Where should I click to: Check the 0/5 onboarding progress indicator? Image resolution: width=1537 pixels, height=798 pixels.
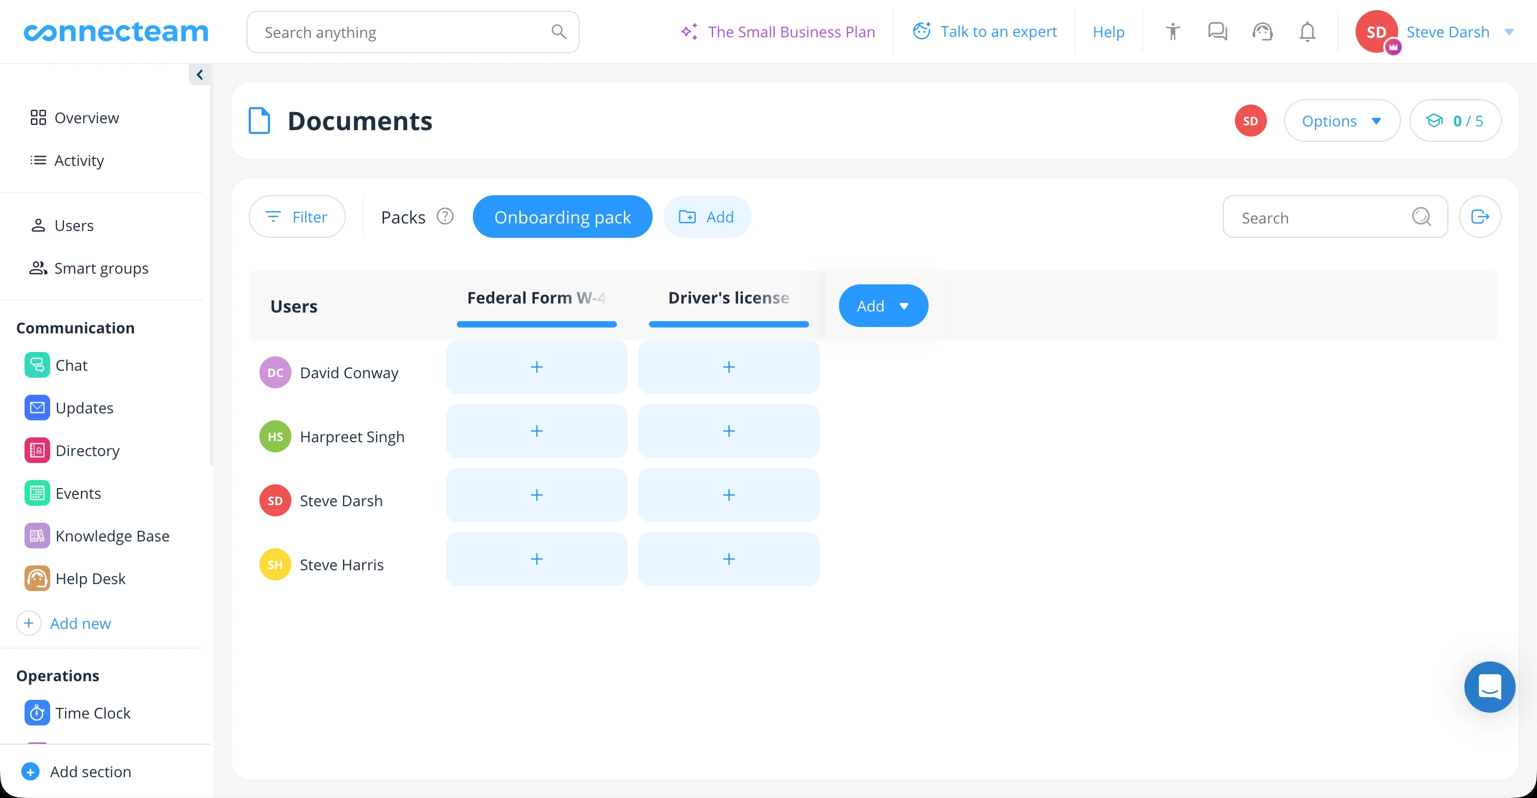coord(1455,121)
